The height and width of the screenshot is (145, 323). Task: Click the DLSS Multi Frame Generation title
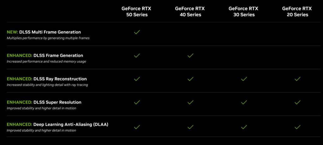50,32
